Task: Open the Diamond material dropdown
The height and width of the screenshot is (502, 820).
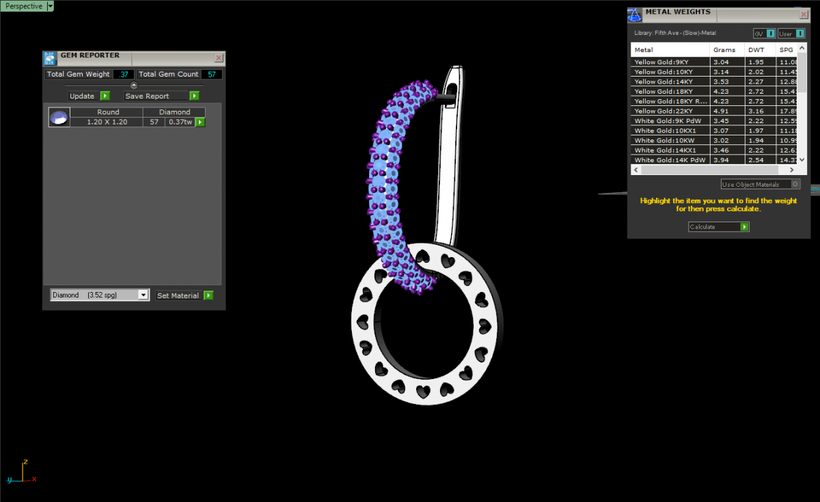Action: point(143,295)
